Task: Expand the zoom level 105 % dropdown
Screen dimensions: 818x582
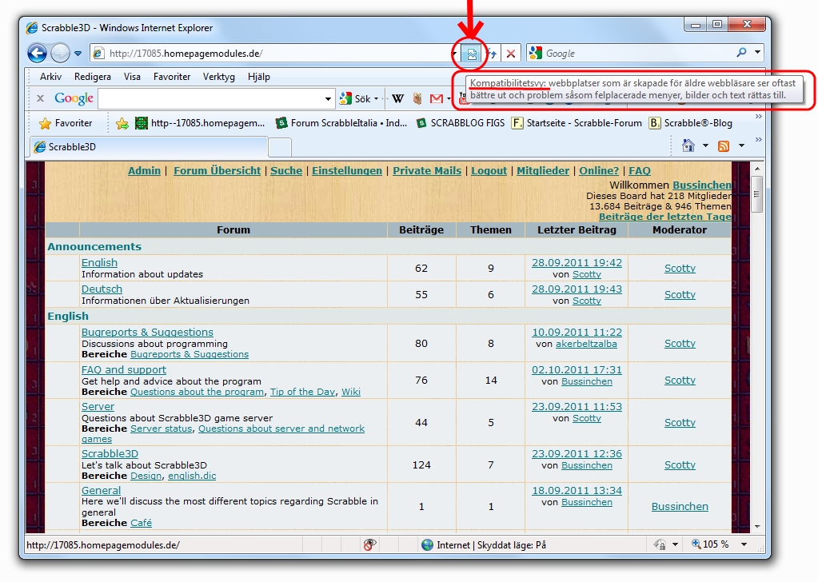Action: click(744, 544)
